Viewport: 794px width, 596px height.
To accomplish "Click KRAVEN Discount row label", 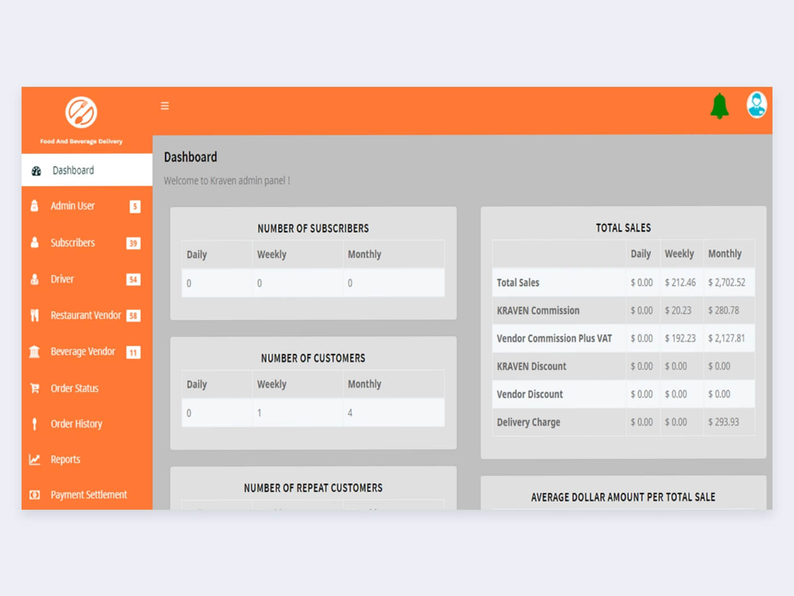I will [531, 366].
